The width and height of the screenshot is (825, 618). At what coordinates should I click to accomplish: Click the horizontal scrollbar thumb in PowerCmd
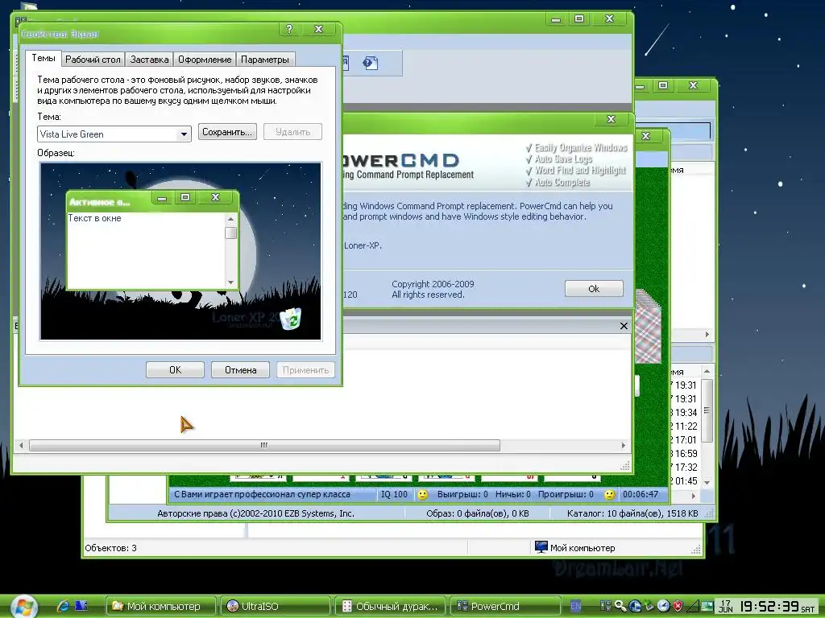(x=264, y=445)
